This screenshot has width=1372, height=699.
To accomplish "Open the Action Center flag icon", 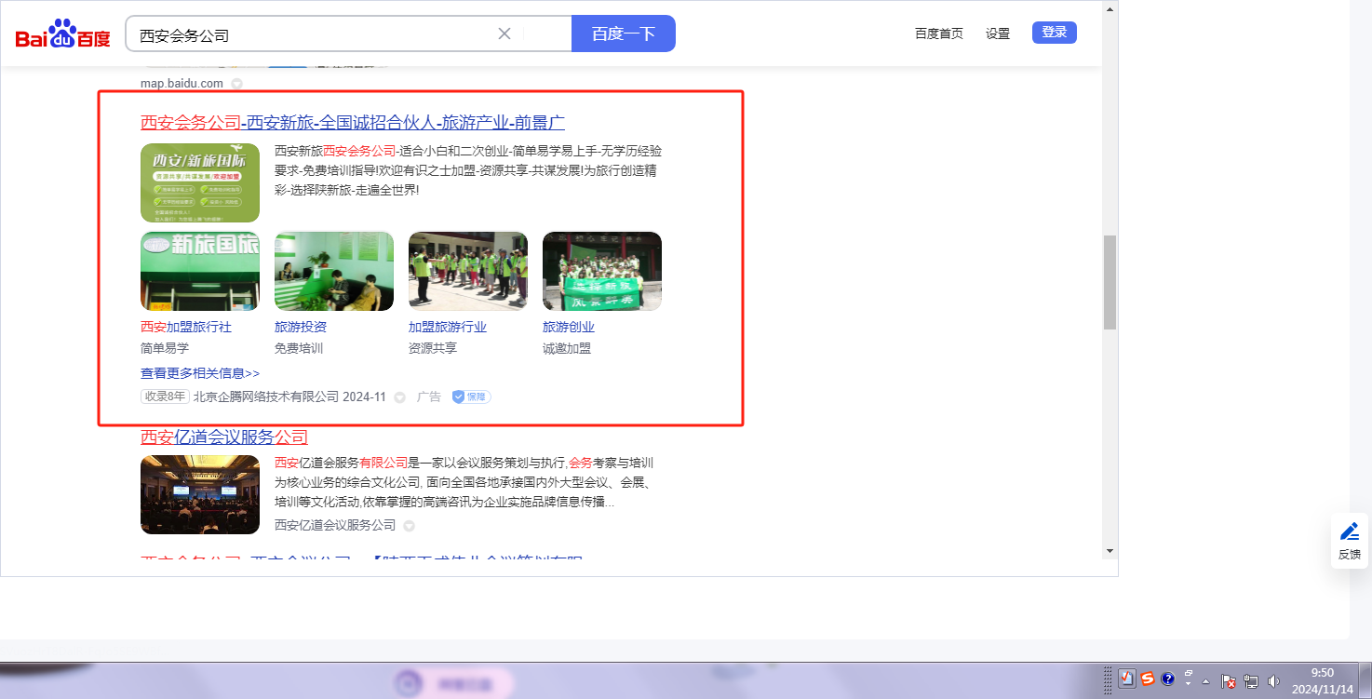I will [x=1229, y=680].
